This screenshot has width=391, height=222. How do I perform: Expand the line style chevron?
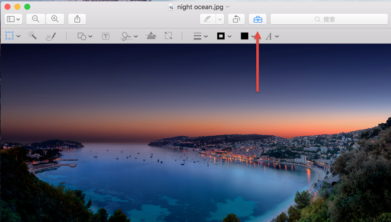pyautogui.click(x=206, y=36)
